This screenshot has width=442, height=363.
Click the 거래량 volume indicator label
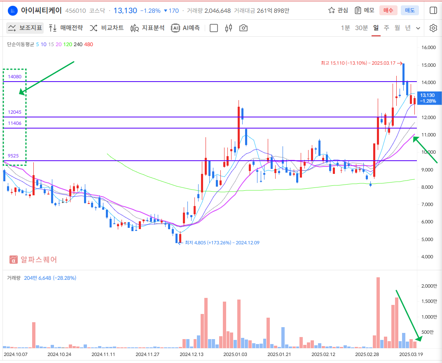click(x=14, y=278)
